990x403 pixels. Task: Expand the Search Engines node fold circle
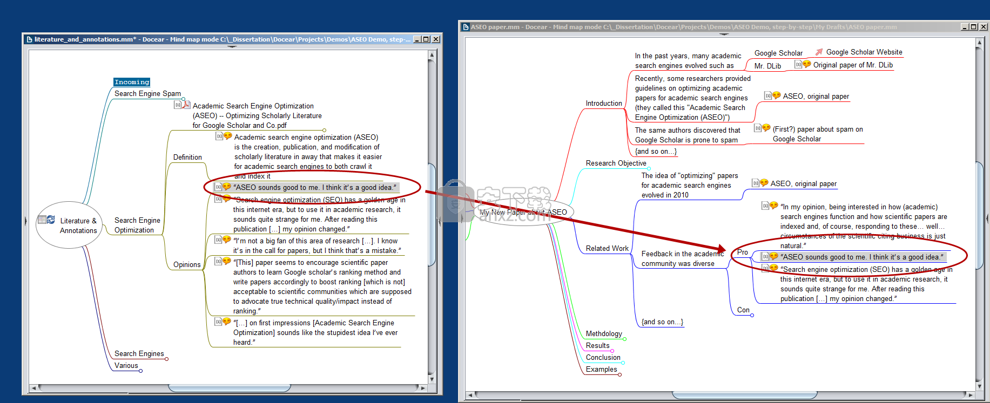tap(166, 359)
